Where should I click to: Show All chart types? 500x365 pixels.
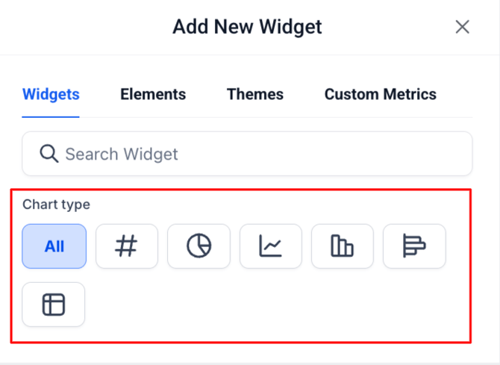(x=54, y=246)
